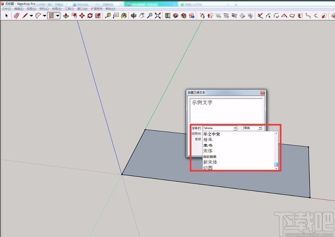Click font list scrollbar up arrow
335x237 pixels.
(x=276, y=133)
